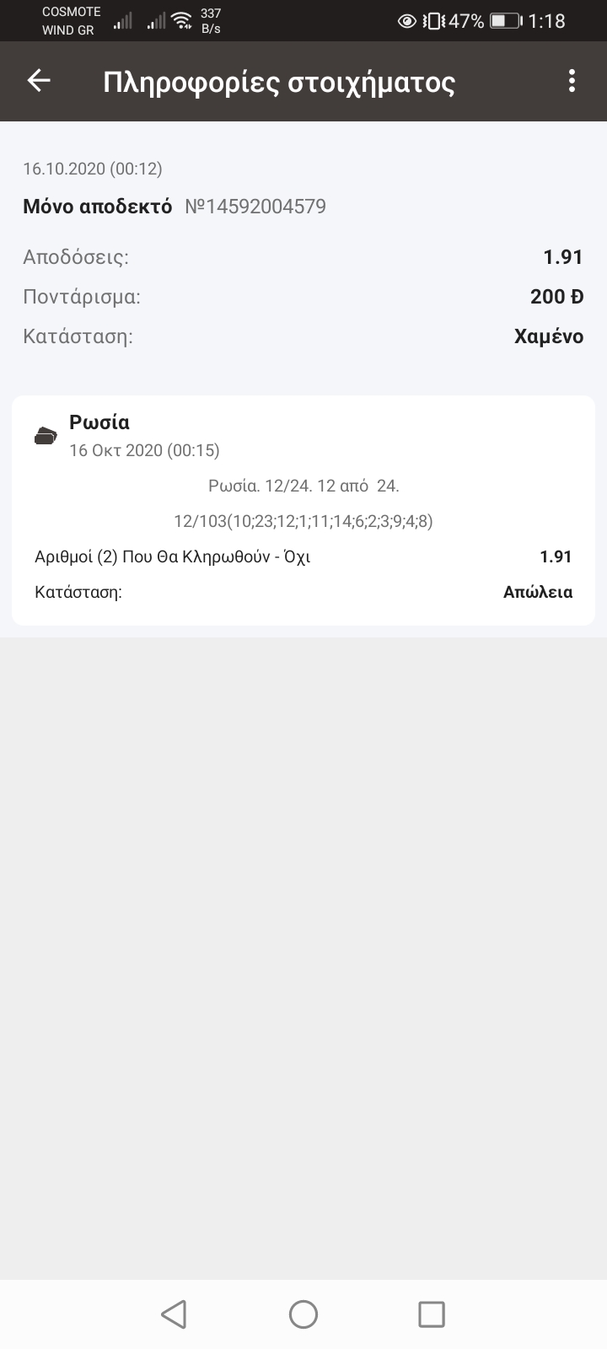Image resolution: width=607 pixels, height=1349 pixels.
Task: Select bet number №14592004579
Action: pyautogui.click(x=255, y=207)
